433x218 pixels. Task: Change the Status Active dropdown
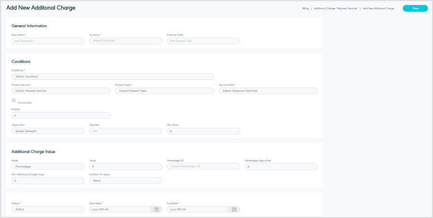(x=48, y=209)
